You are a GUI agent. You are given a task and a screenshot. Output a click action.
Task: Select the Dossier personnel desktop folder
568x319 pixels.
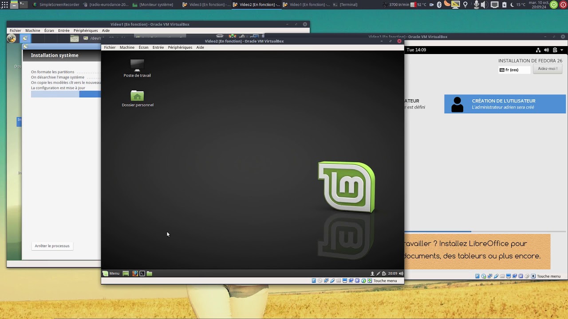[x=138, y=98]
